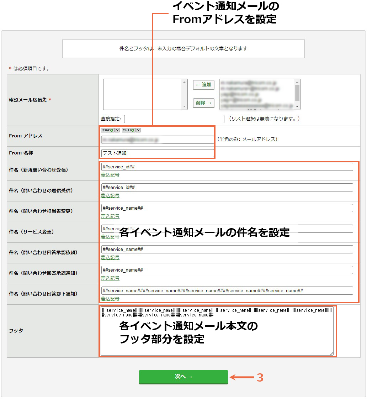Click the 件名(サービス変更) row label

32,232
